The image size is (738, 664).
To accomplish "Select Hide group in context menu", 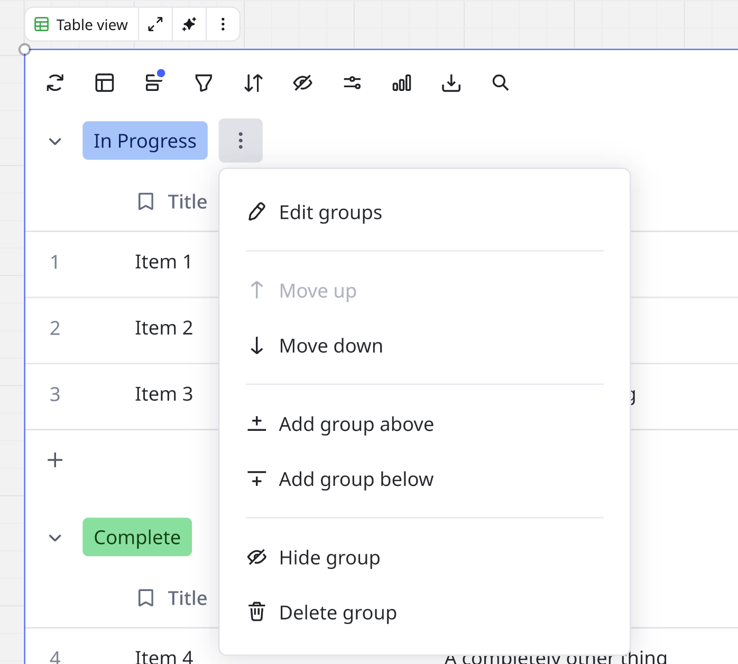I will [329, 558].
